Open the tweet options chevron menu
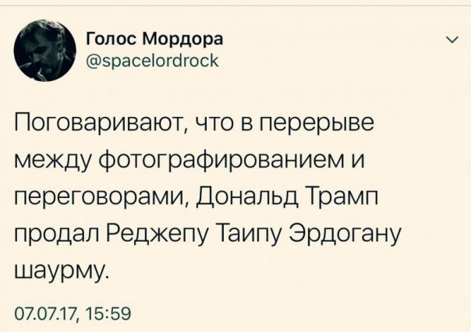Viewport: 471px width, 332px height. pyautogui.click(x=450, y=40)
